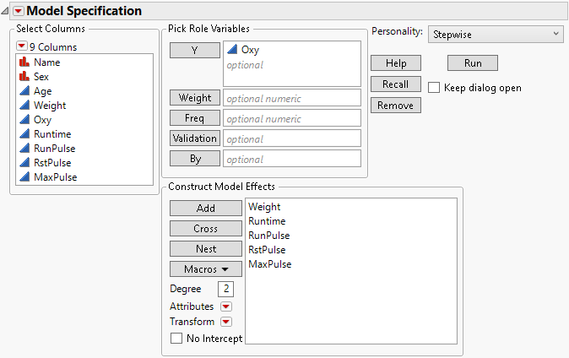This screenshot has height=358, width=569.
Task: Check the No Intercept option
Action: click(176, 339)
